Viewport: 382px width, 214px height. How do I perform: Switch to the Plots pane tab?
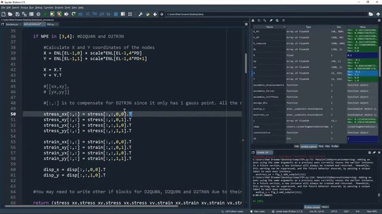321,146
